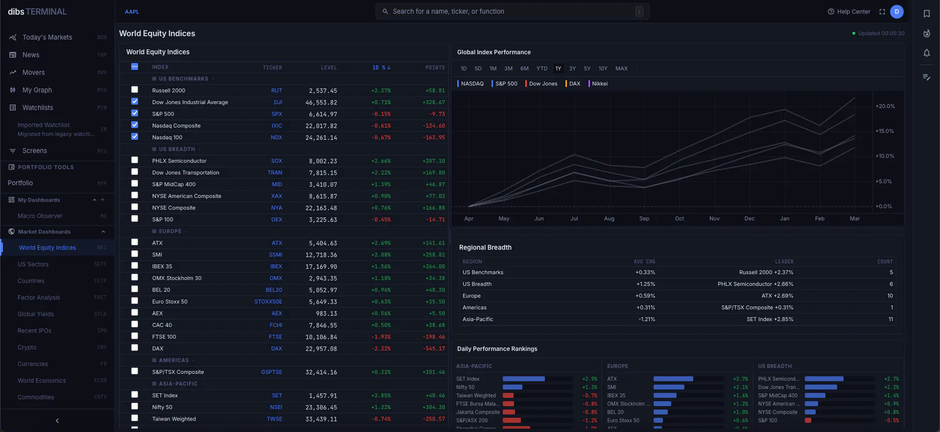Uncheck the Nasdaq 100 checkbox
Viewport: 940px width, 432px height.
(135, 136)
